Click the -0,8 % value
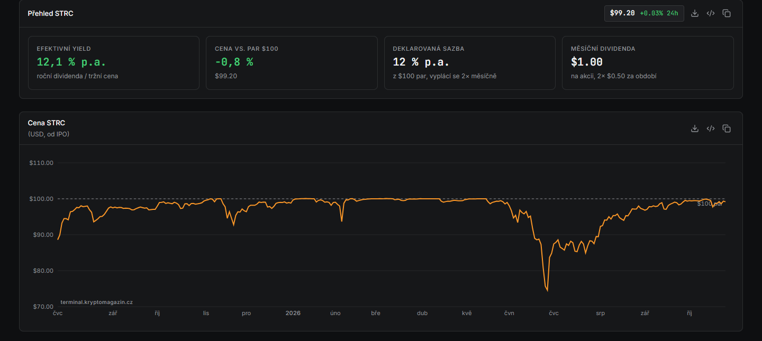Viewport: 762px width, 341px height. (234, 62)
